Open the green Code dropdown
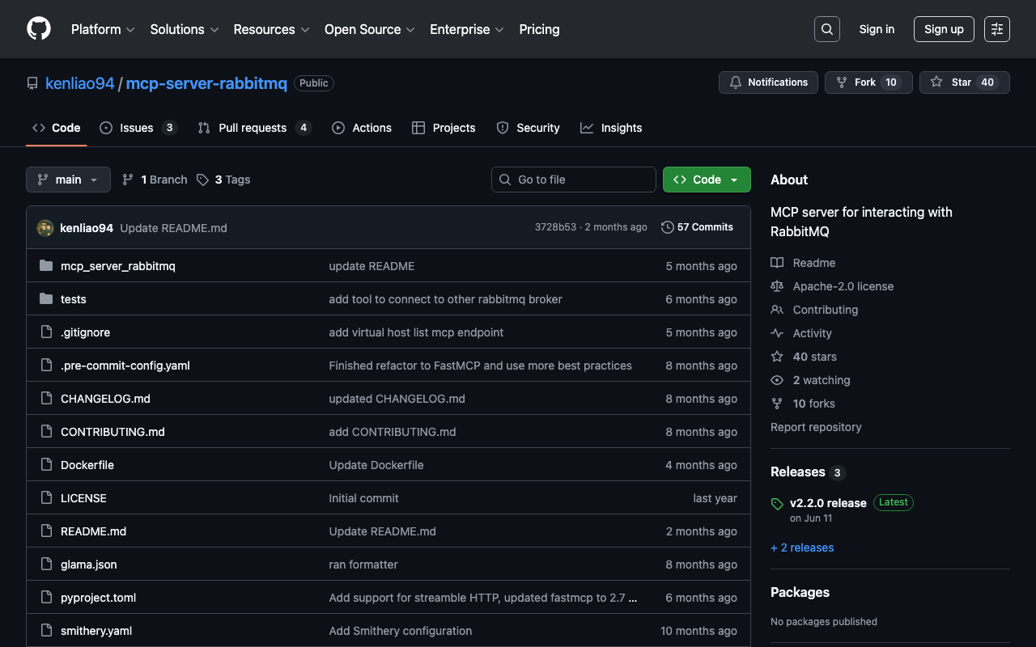 706,180
